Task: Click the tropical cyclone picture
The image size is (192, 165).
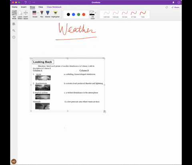Action: click(43, 97)
